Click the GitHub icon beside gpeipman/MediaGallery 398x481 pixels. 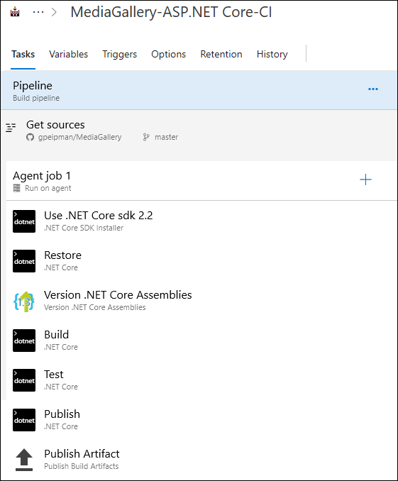30,137
